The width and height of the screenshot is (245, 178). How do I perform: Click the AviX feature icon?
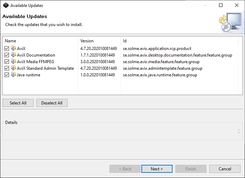(14, 49)
